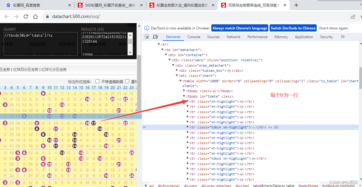The image size is (362, 187).
Task: Click breadcrumb left scroll arrow in DevTools
Action: [146, 185]
